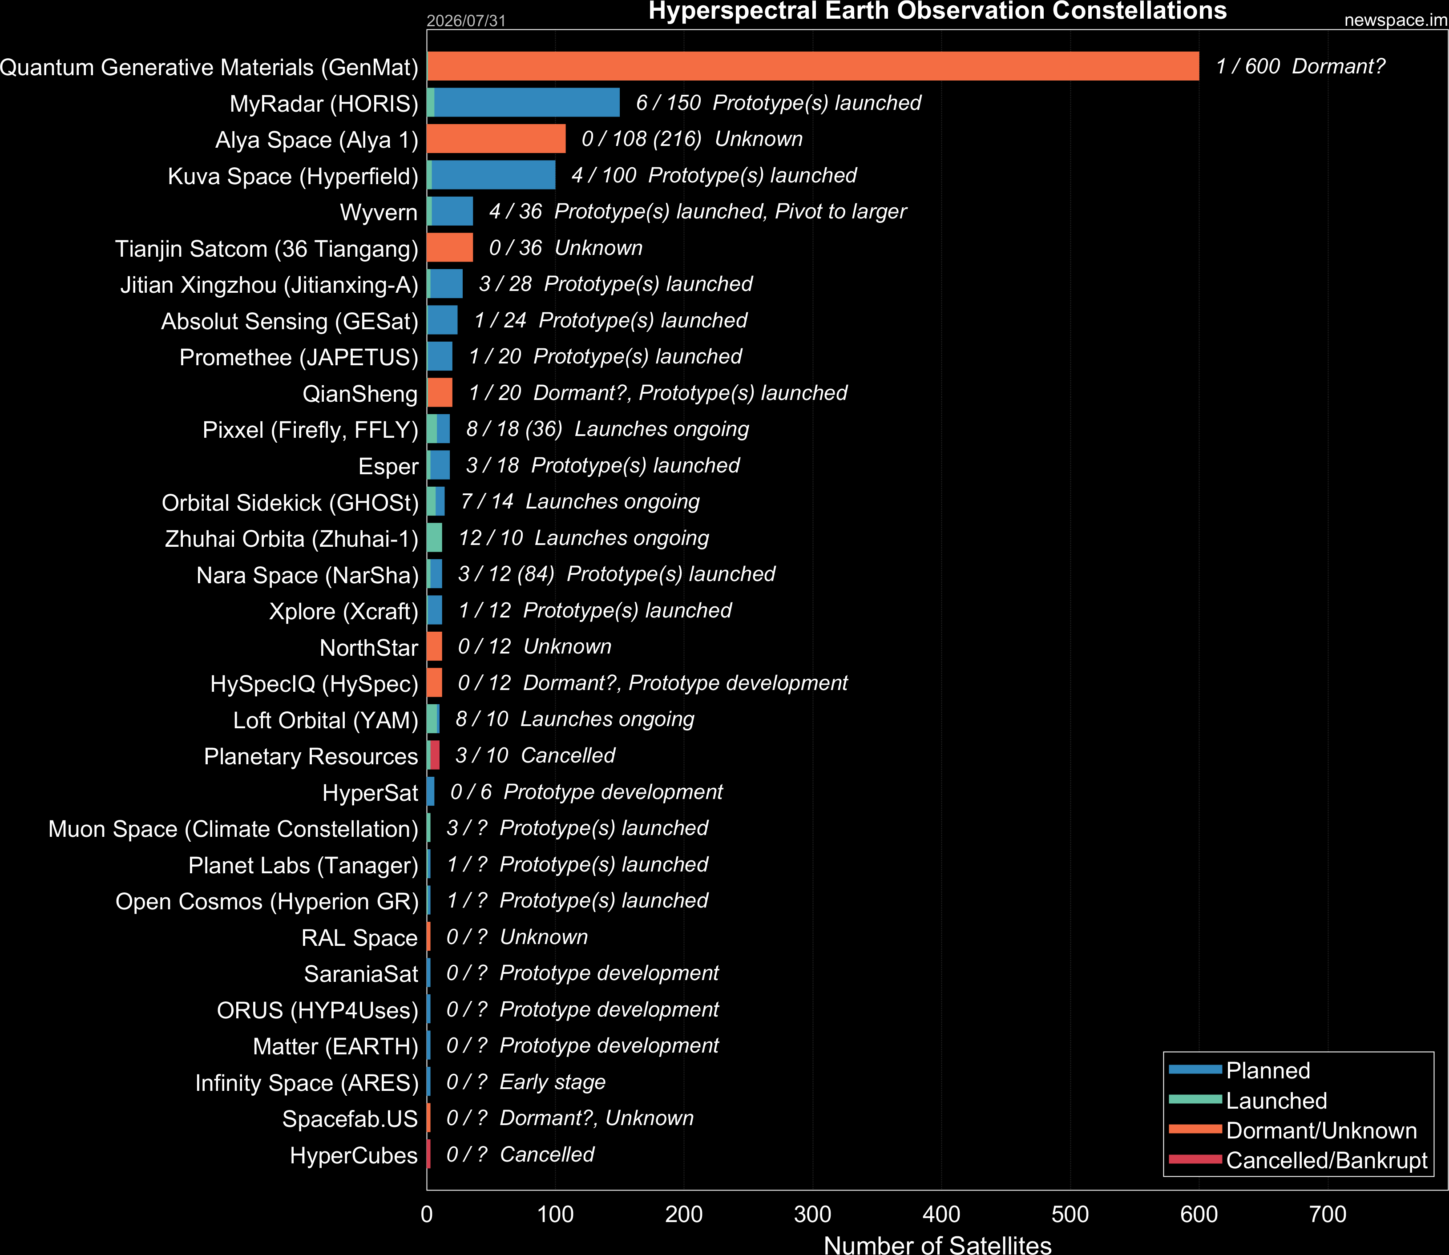Image resolution: width=1449 pixels, height=1255 pixels.
Task: Click the '0 / 108 (216) Unknown' annotation
Action: tap(692, 139)
